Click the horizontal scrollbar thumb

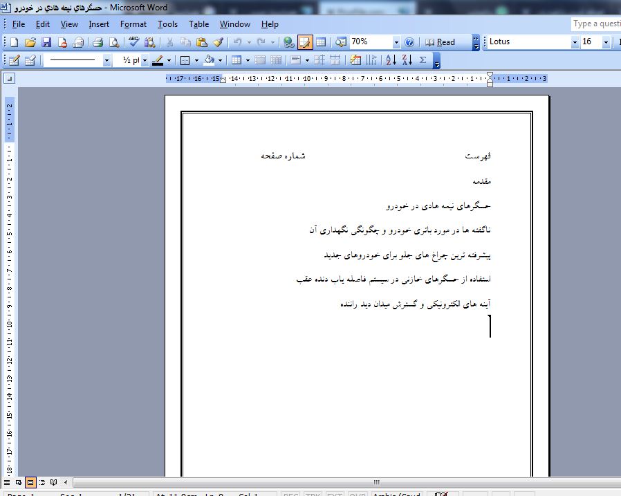click(376, 482)
